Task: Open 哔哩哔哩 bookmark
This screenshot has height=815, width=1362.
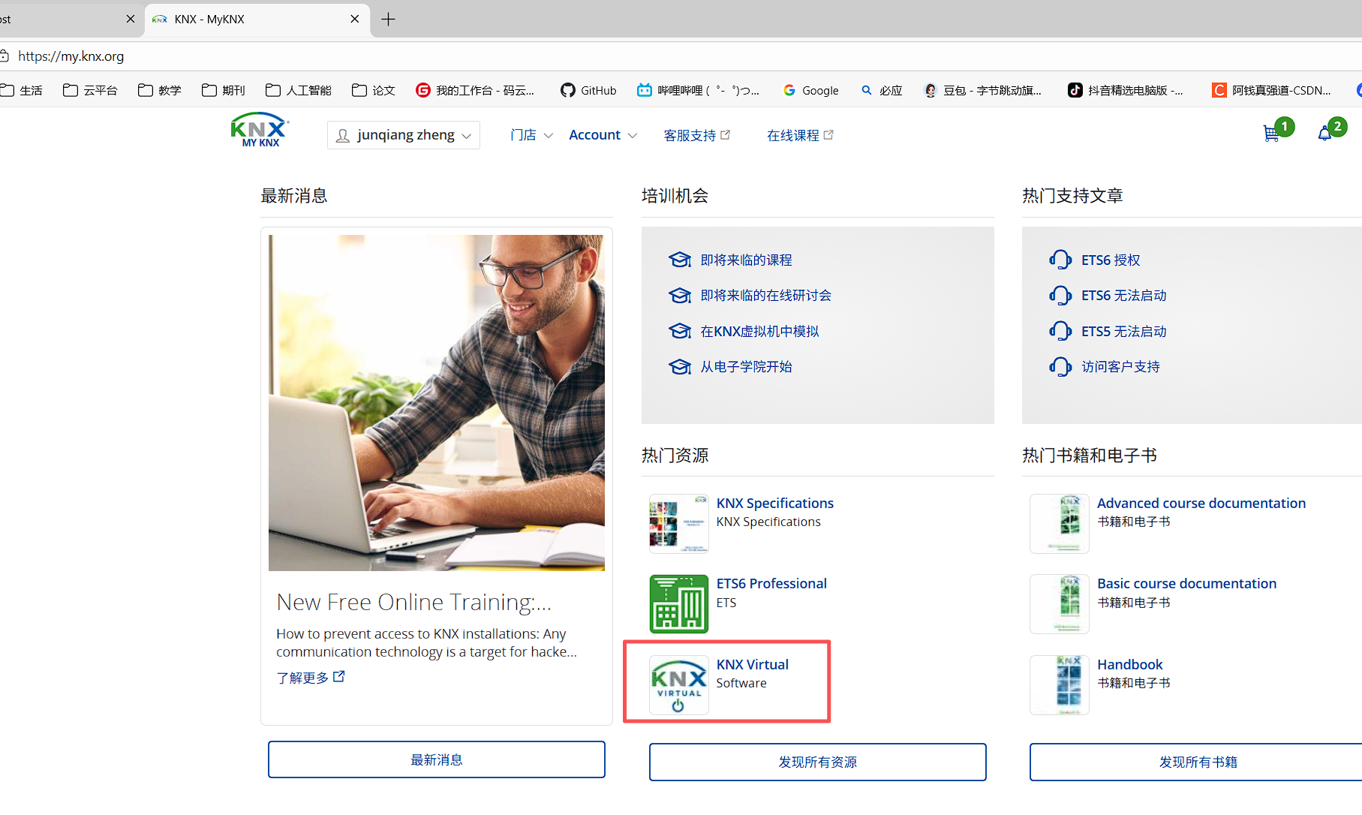Action: pyautogui.click(x=698, y=90)
